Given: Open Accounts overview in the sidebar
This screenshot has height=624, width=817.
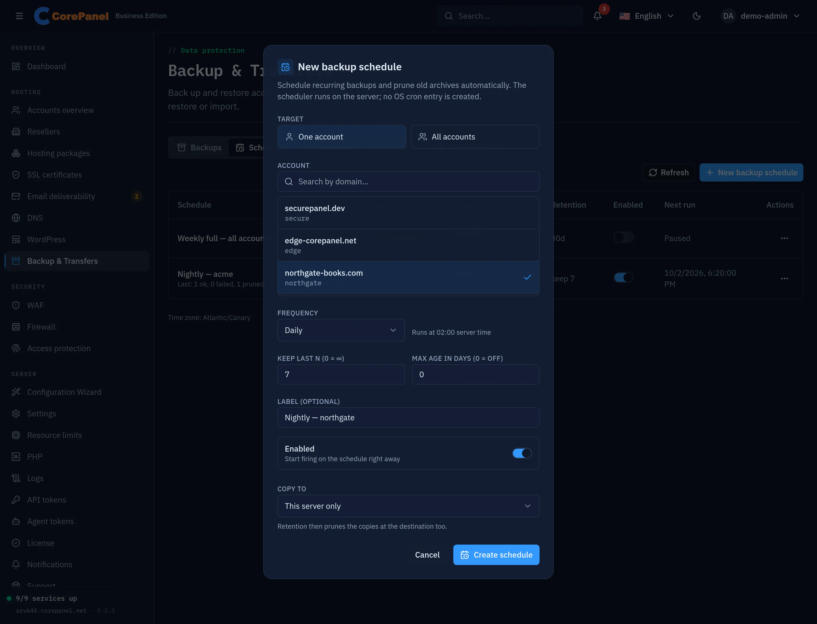Looking at the screenshot, I should (x=77, y=110).
